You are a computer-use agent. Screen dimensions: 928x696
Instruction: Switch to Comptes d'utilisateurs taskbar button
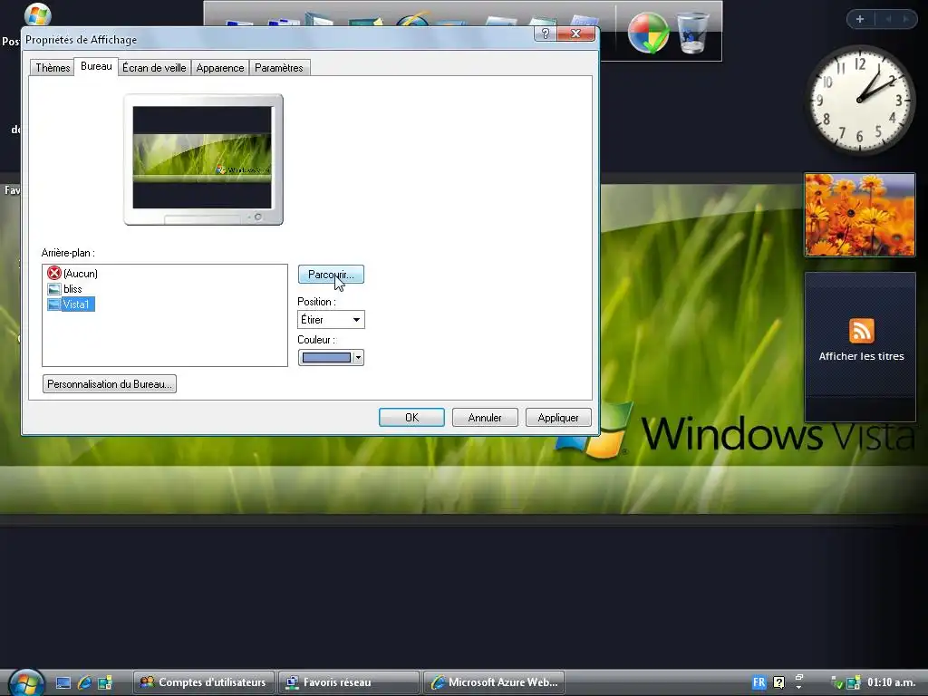click(204, 682)
